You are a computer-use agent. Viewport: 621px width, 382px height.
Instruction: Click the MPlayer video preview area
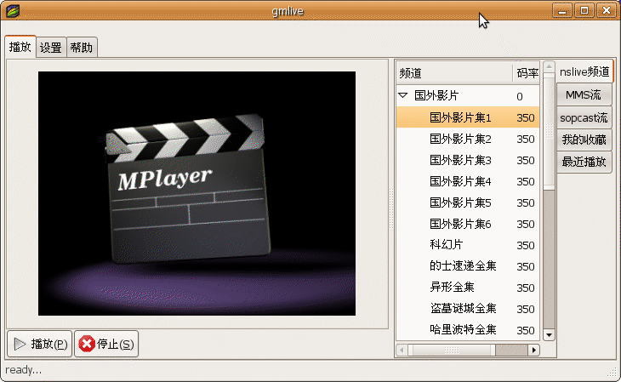197,193
